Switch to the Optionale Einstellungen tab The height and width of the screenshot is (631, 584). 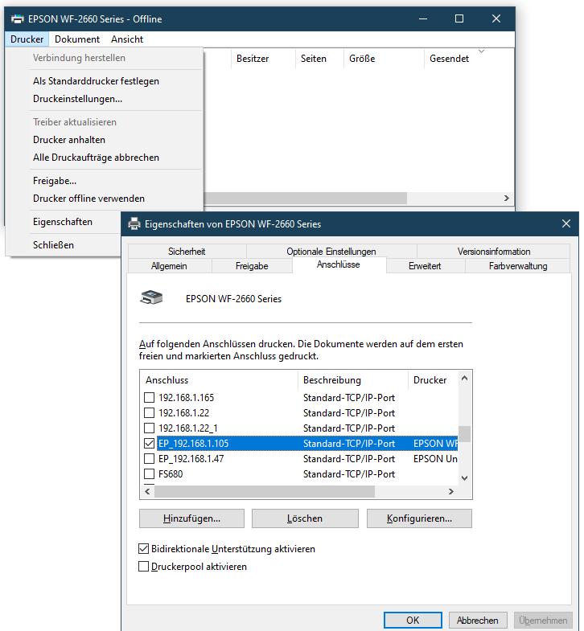331,252
